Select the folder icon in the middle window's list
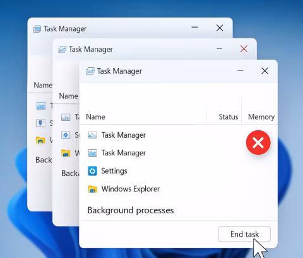This screenshot has width=303, height=258. pos(66,153)
